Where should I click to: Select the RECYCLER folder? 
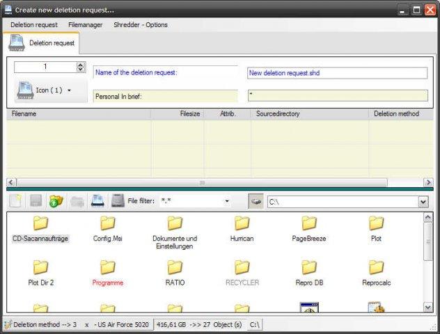pos(242,273)
